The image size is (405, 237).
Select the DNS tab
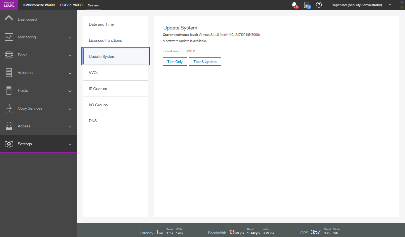click(115, 121)
